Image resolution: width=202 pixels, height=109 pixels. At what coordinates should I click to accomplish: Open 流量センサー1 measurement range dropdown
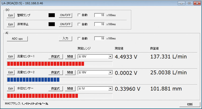click(x=110, y=57)
